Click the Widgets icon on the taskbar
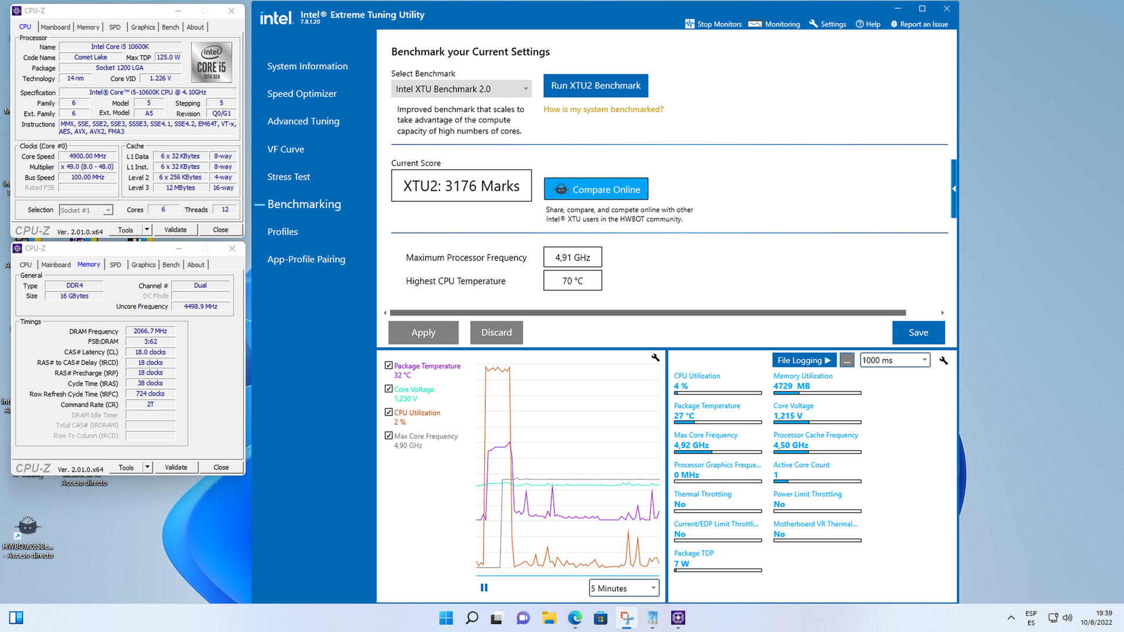 16,618
